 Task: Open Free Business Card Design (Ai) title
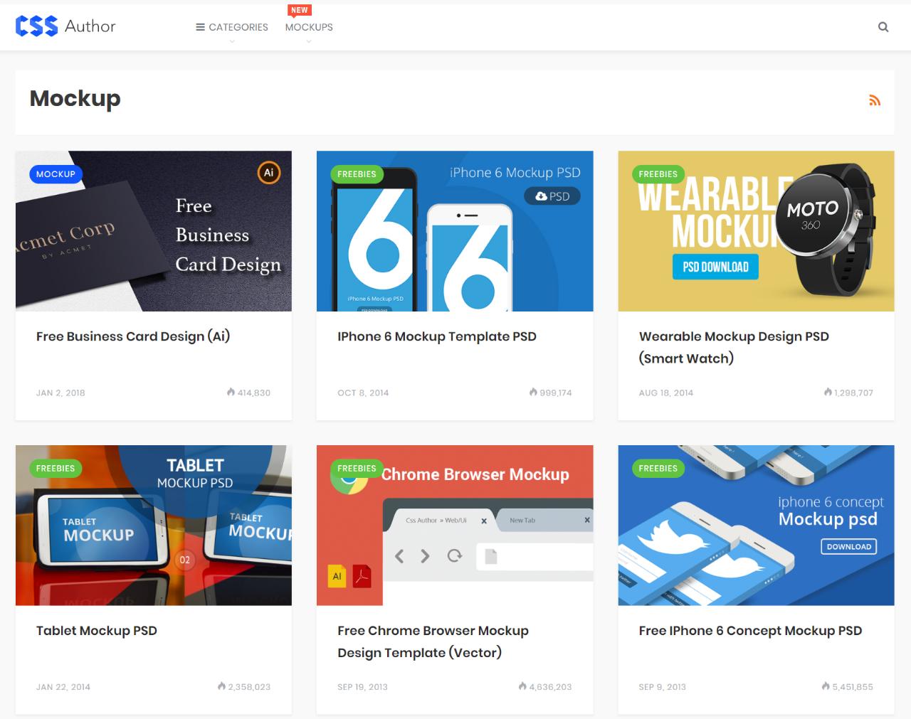[x=133, y=336]
